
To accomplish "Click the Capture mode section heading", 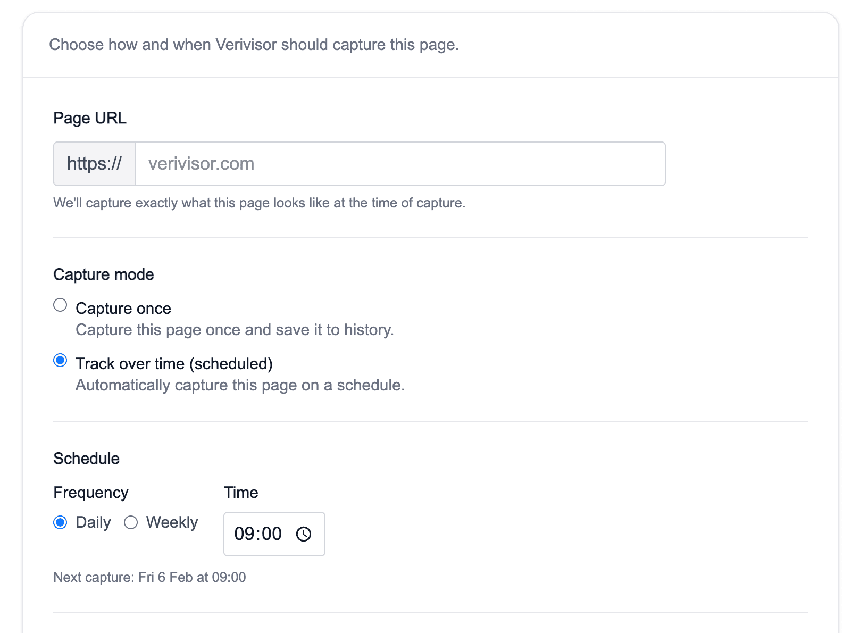I will (x=103, y=274).
